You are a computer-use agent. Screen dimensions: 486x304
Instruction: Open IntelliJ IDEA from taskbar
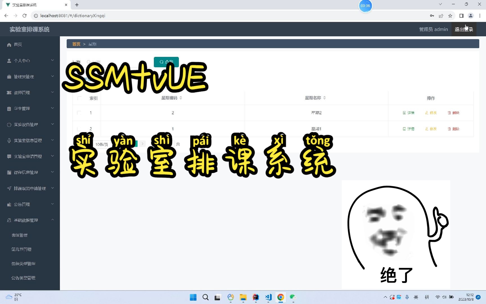(256, 297)
